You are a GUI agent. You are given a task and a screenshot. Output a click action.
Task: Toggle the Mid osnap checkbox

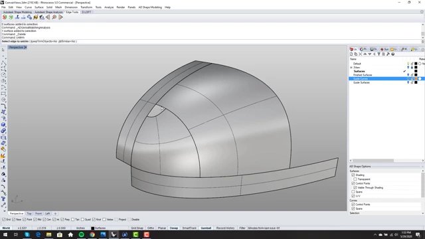[35, 220]
